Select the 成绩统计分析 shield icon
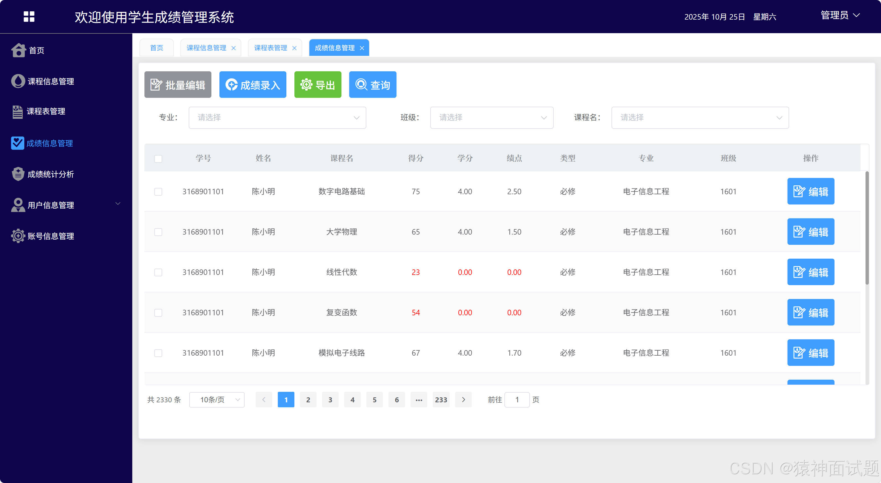 point(18,174)
